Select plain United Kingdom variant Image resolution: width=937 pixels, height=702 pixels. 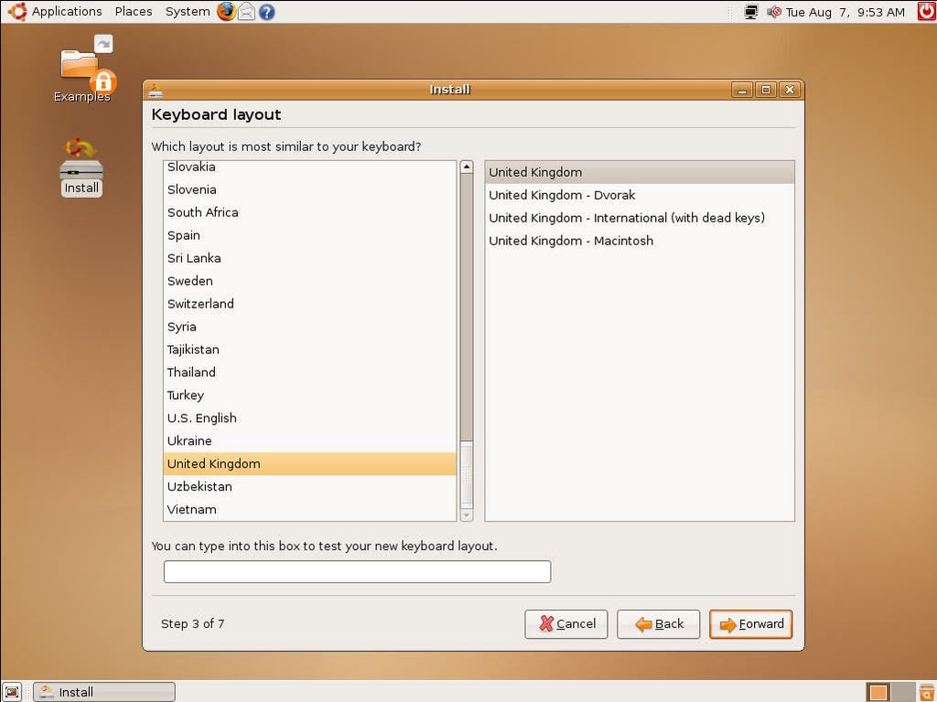click(640, 172)
